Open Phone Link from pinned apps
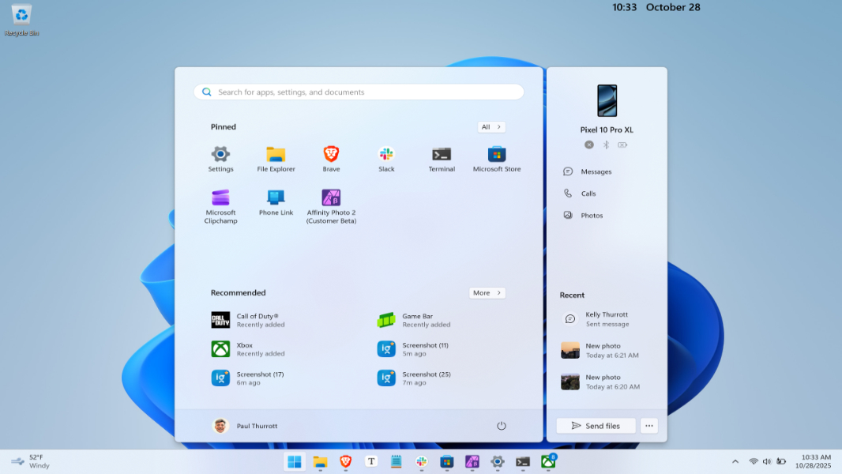 (276, 201)
